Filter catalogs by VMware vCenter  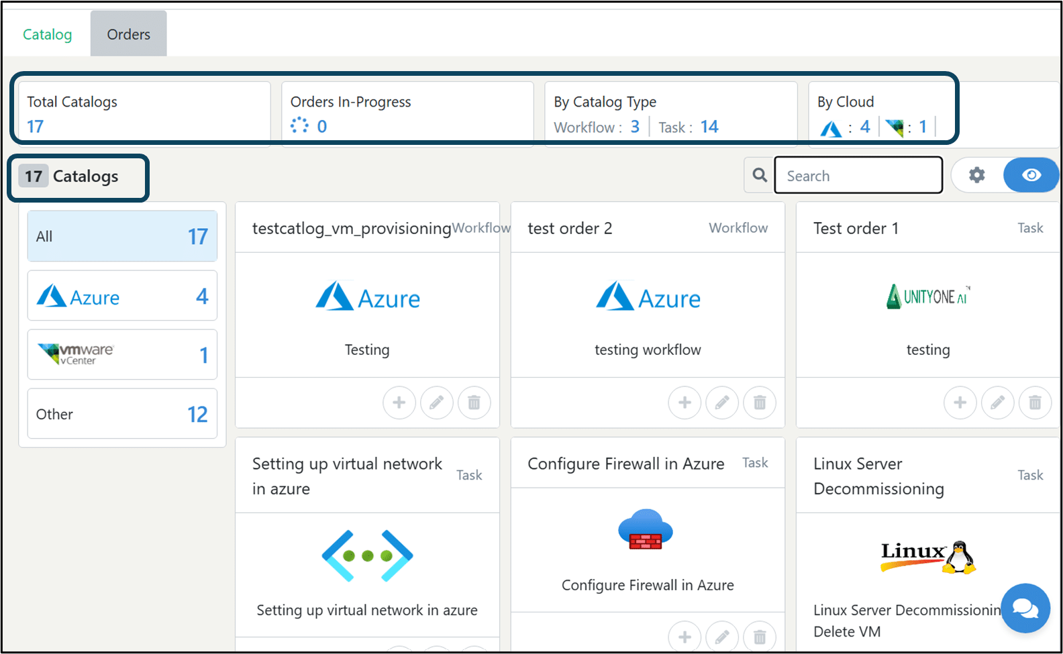(x=122, y=354)
